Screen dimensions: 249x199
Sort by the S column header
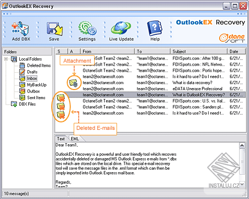pos(62,51)
